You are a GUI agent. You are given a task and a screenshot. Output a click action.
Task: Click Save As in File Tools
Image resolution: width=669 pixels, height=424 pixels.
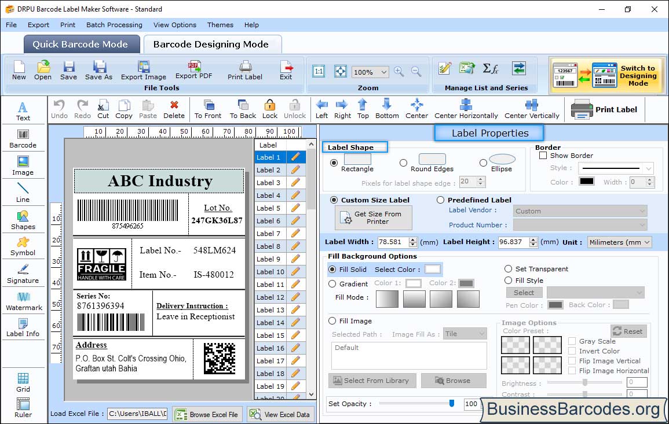pos(98,71)
